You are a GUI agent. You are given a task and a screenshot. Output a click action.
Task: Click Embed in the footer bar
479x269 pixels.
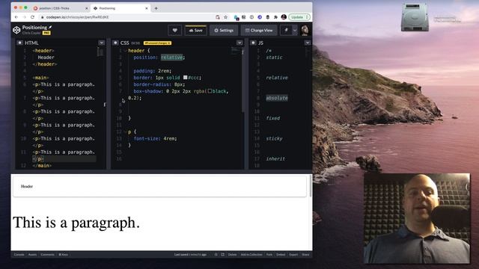[281, 254]
